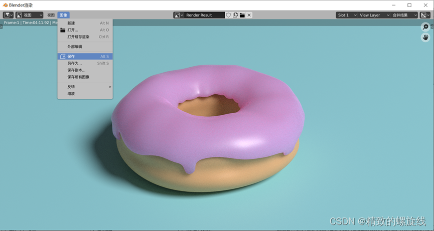Image resolution: width=434 pixels, height=231 pixels.
Task: Choose 打开... from the image menu
Action: pos(85,30)
